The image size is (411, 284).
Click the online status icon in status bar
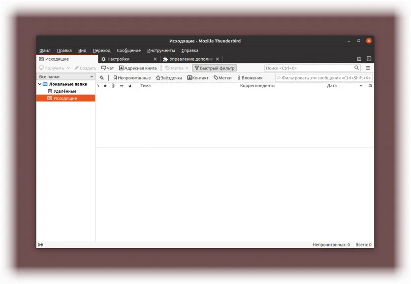(40, 245)
